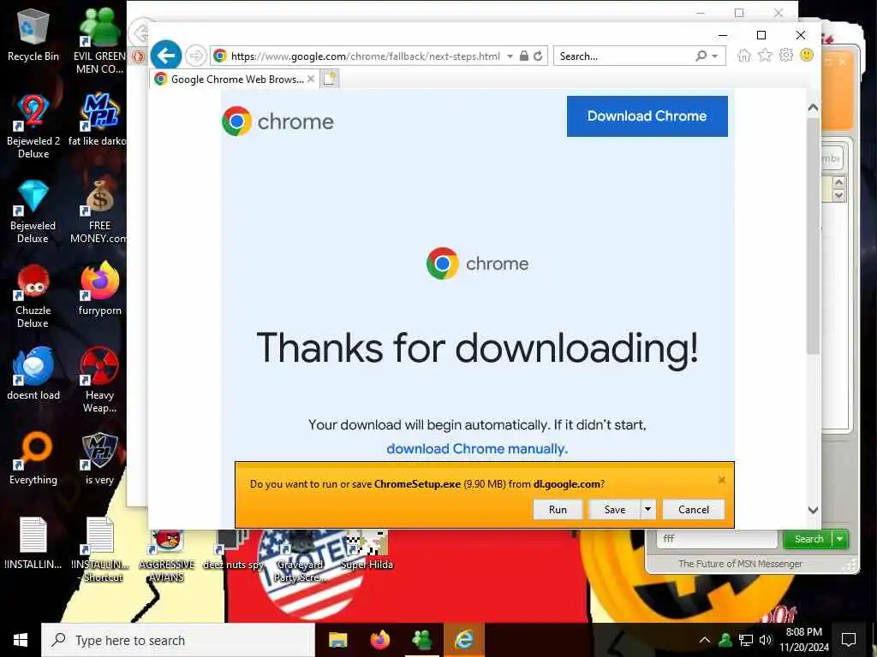The image size is (877, 657).
Task: Expand the Search dropdown arrow in MSN Messenger
Action: [x=840, y=539]
